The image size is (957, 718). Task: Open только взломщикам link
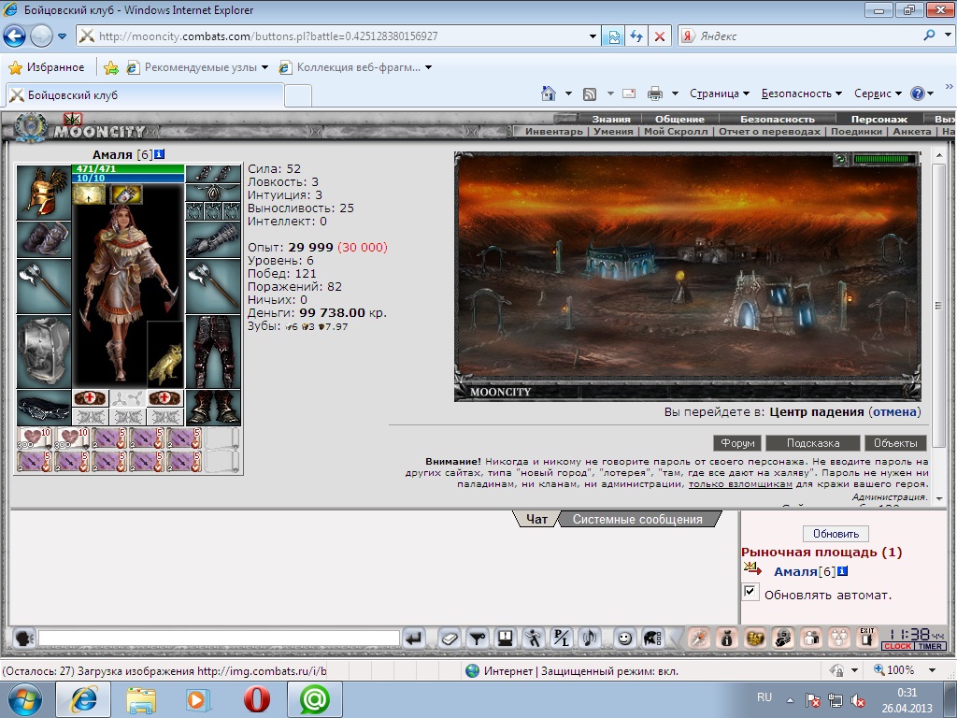pyautogui.click(x=740, y=484)
